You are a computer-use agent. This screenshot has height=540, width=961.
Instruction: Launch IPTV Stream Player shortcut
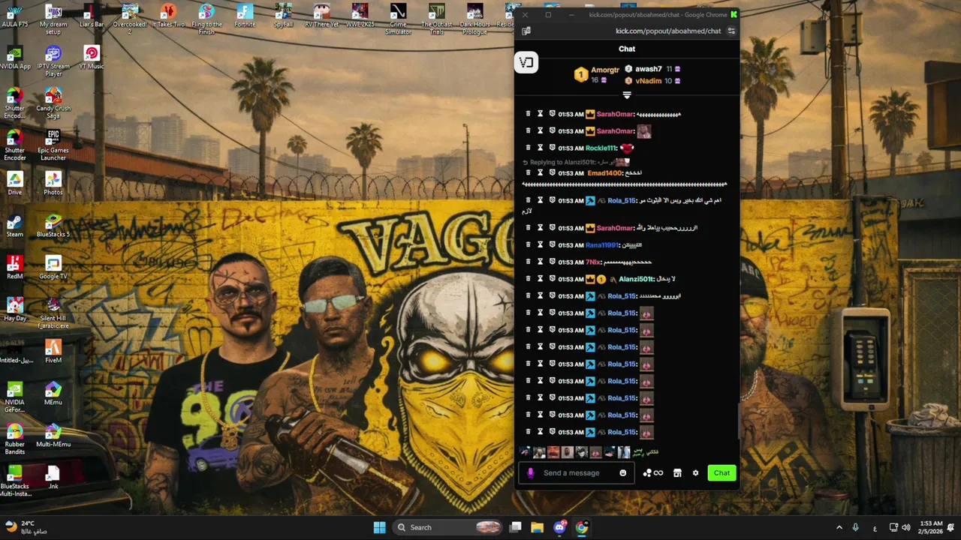[53, 61]
